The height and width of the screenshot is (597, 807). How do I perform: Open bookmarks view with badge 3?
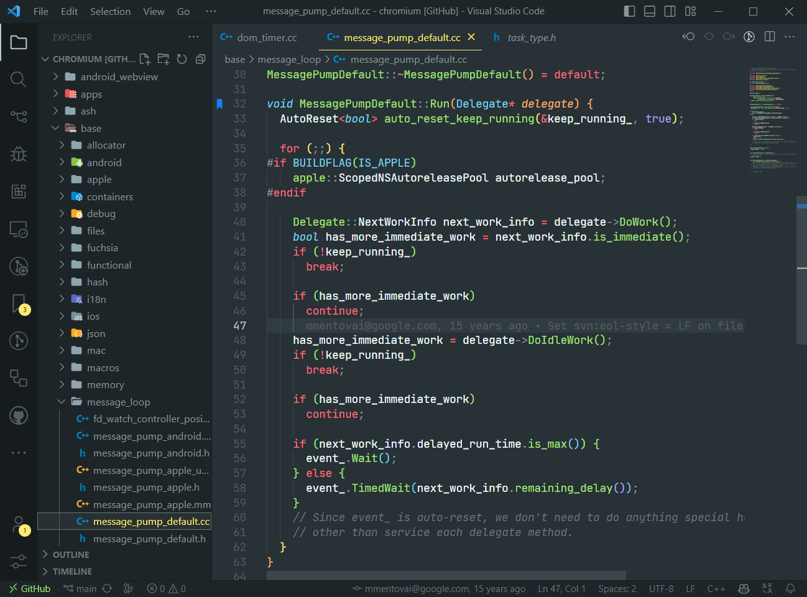19,304
